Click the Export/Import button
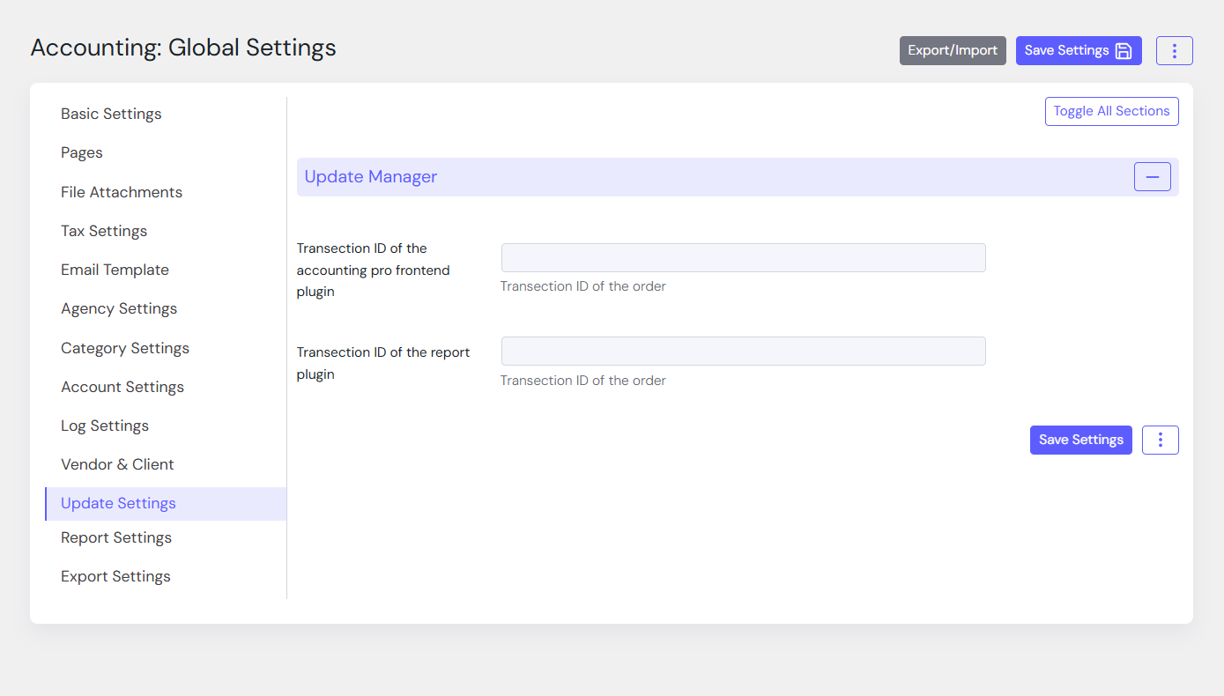Image resolution: width=1224 pixels, height=696 pixels. (952, 51)
